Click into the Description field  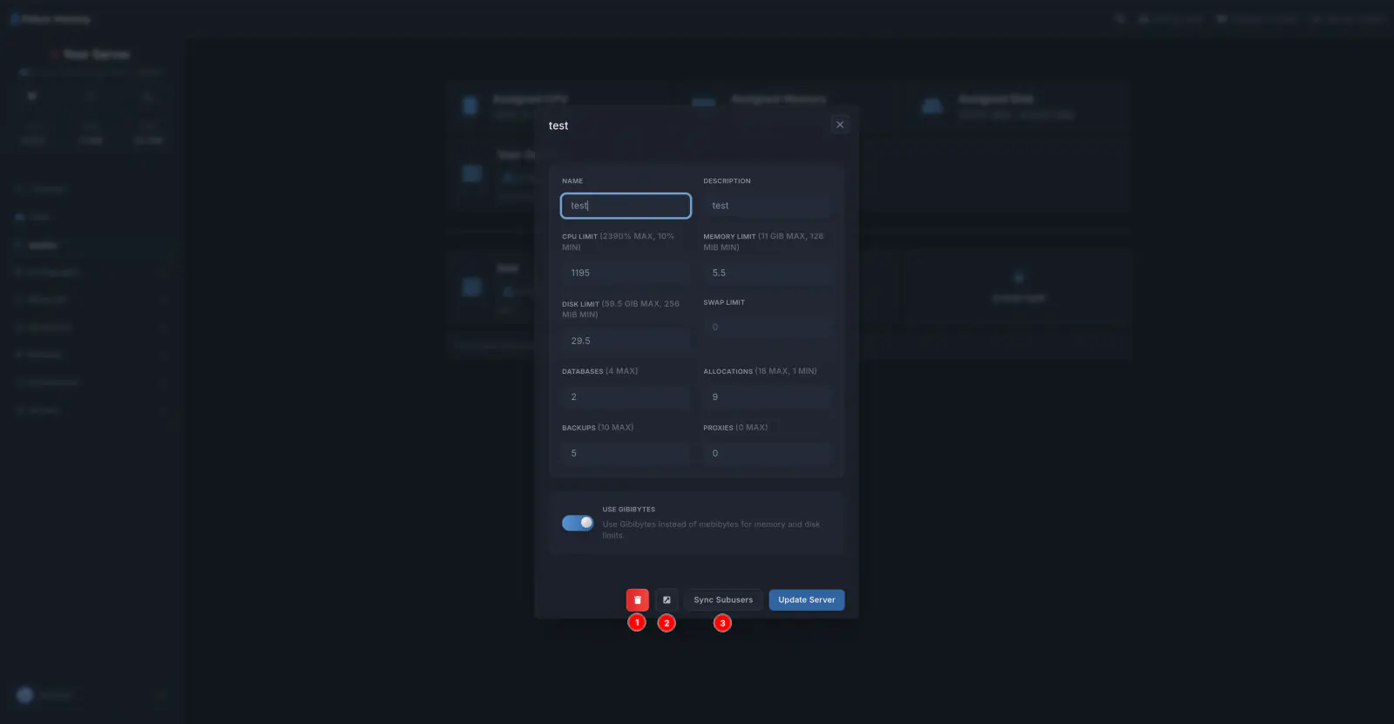tap(768, 206)
